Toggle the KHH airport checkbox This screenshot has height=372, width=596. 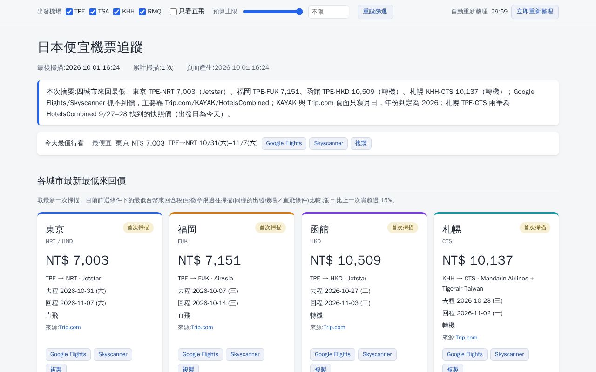pos(117,12)
